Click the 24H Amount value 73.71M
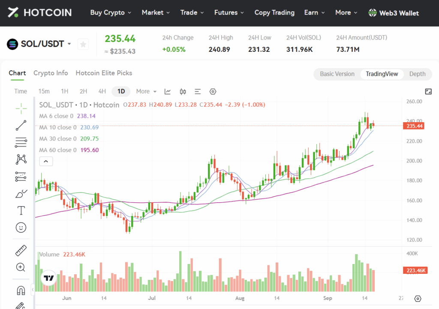This screenshot has width=439, height=309. [348, 50]
